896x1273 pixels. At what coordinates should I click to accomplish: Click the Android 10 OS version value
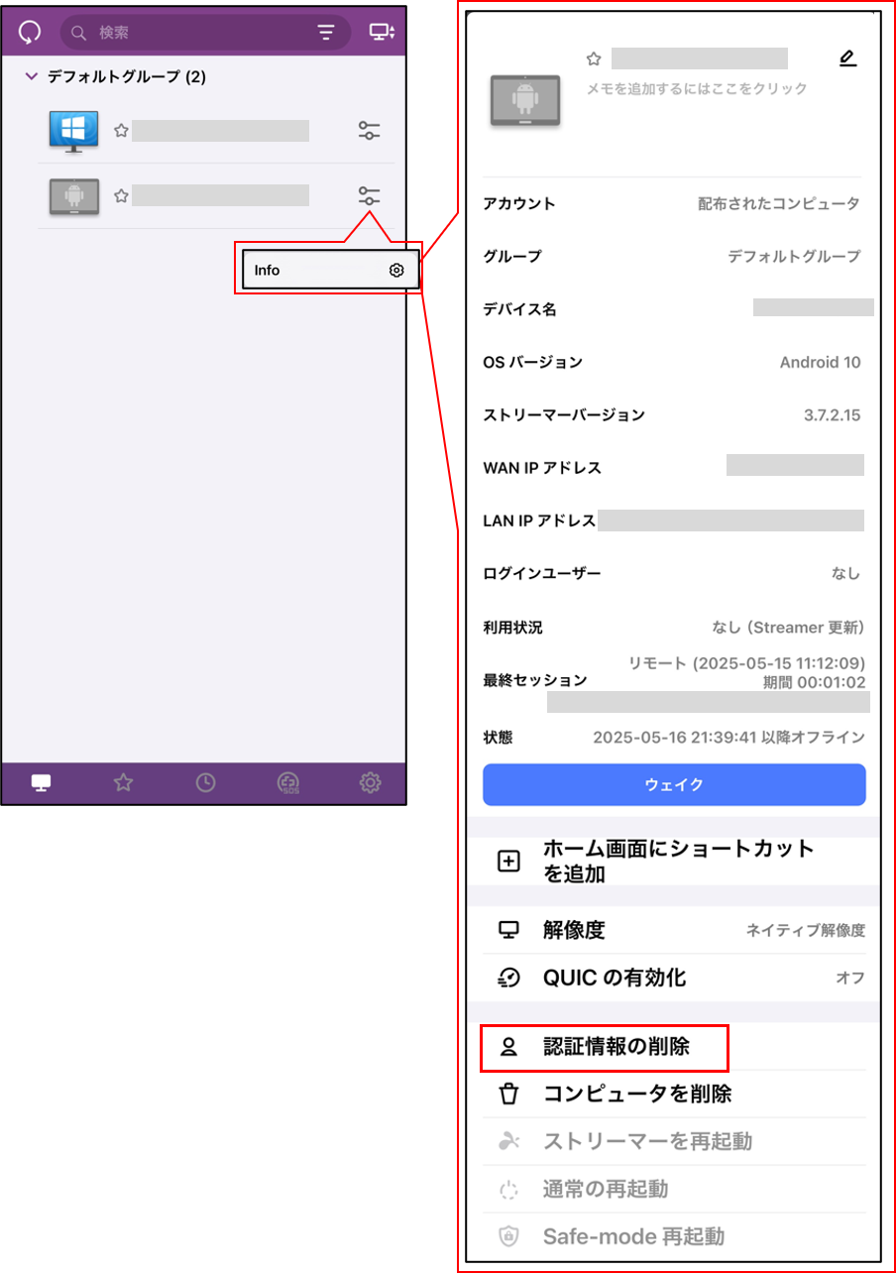821,362
